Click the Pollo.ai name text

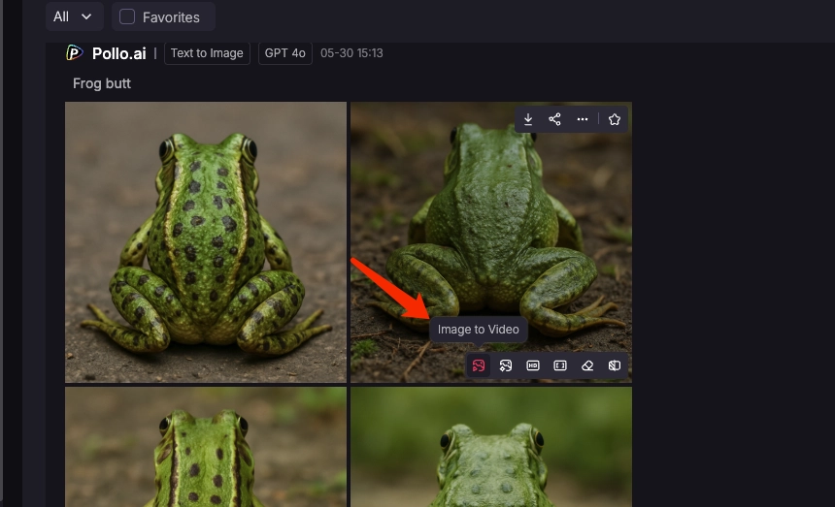pos(118,53)
